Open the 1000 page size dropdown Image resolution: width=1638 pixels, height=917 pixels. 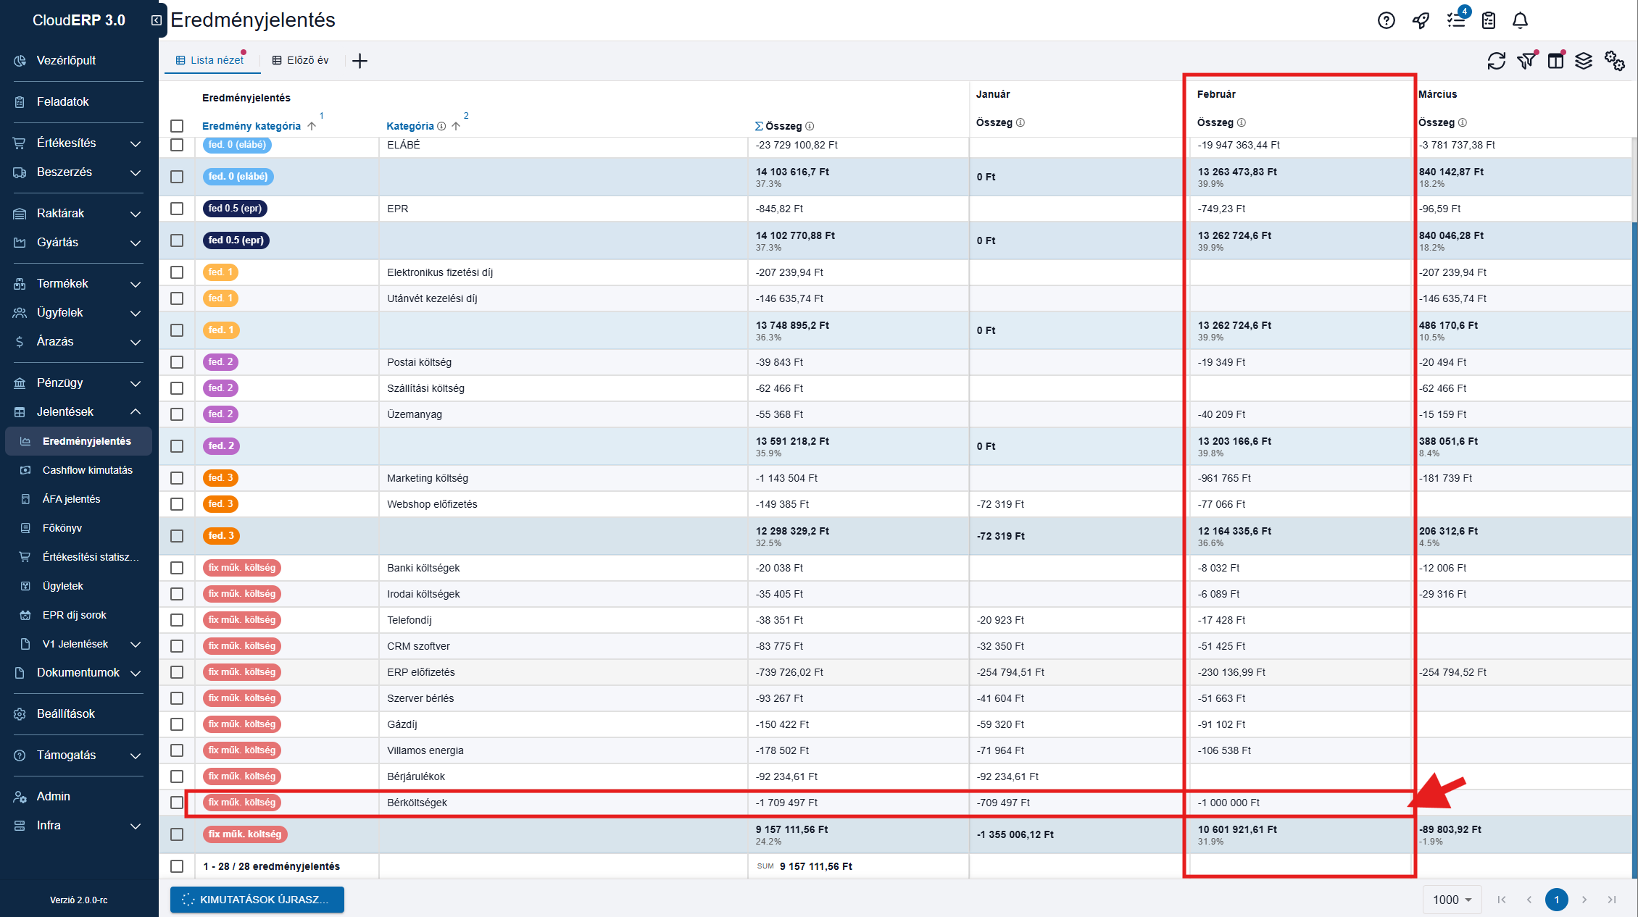(x=1452, y=900)
